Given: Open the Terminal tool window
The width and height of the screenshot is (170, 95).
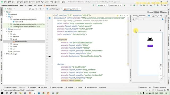Looking at the screenshot, I should (x=69, y=87).
